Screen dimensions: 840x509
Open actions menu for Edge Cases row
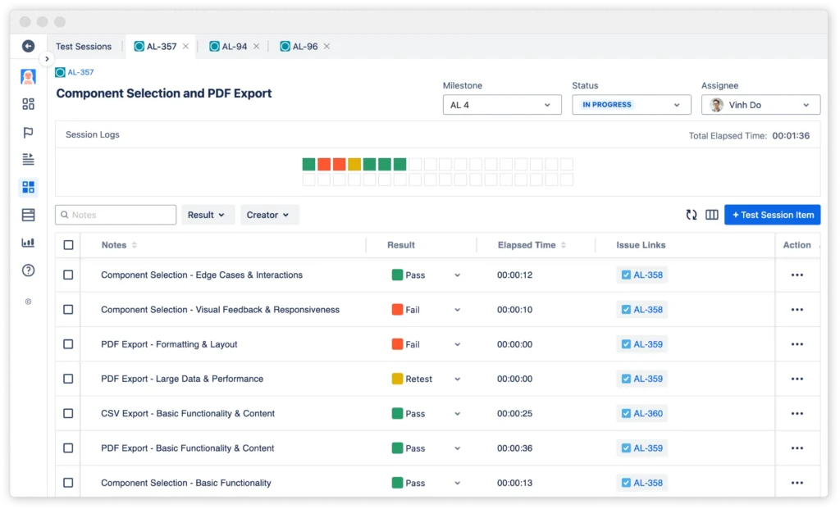click(x=797, y=275)
